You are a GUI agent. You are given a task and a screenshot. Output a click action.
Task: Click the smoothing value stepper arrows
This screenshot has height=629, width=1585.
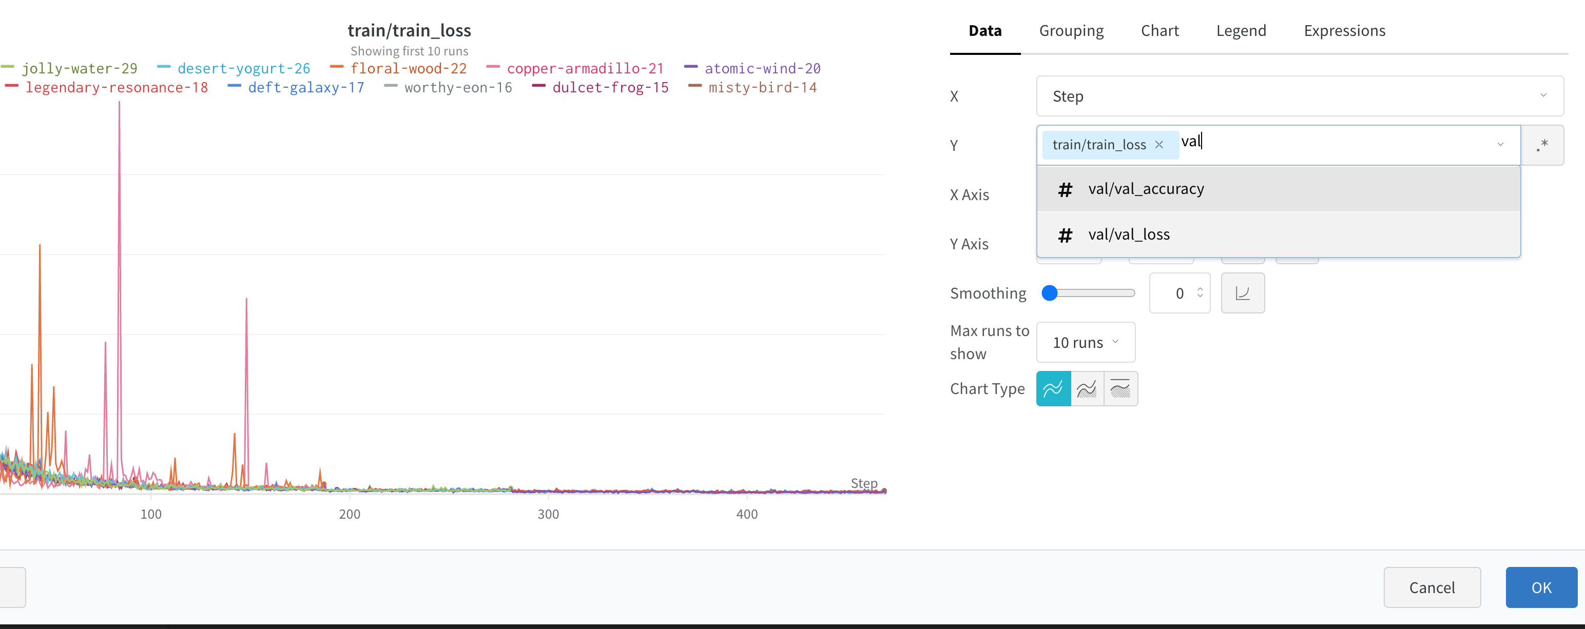pos(1199,292)
